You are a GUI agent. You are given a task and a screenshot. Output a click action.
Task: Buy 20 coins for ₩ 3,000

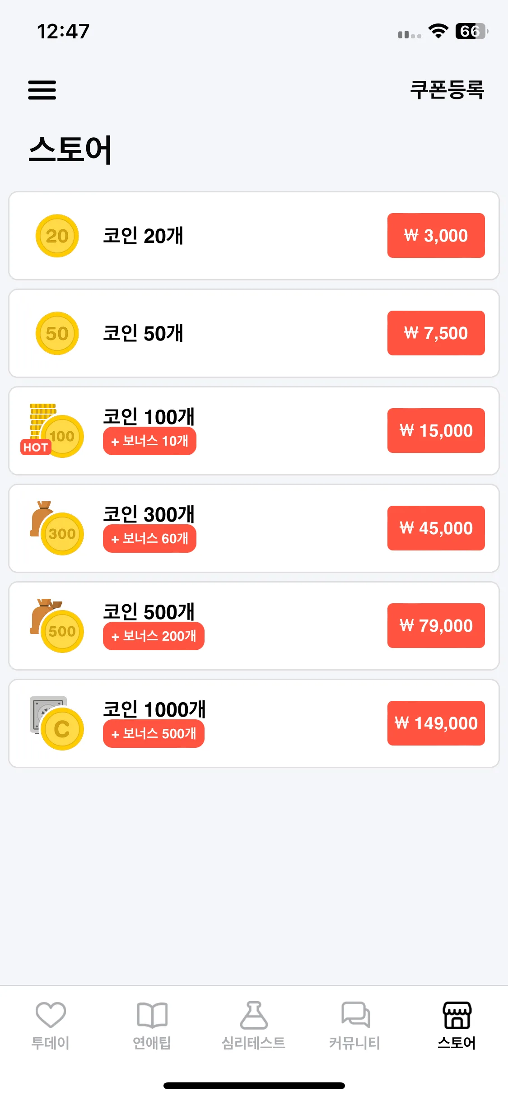436,236
